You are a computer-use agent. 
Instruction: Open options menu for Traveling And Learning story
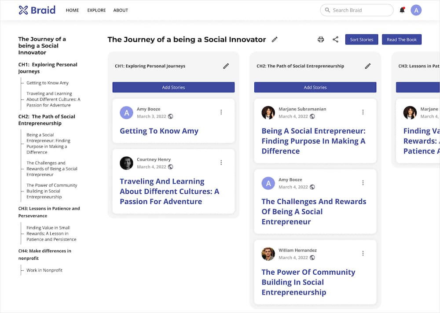tap(221, 162)
